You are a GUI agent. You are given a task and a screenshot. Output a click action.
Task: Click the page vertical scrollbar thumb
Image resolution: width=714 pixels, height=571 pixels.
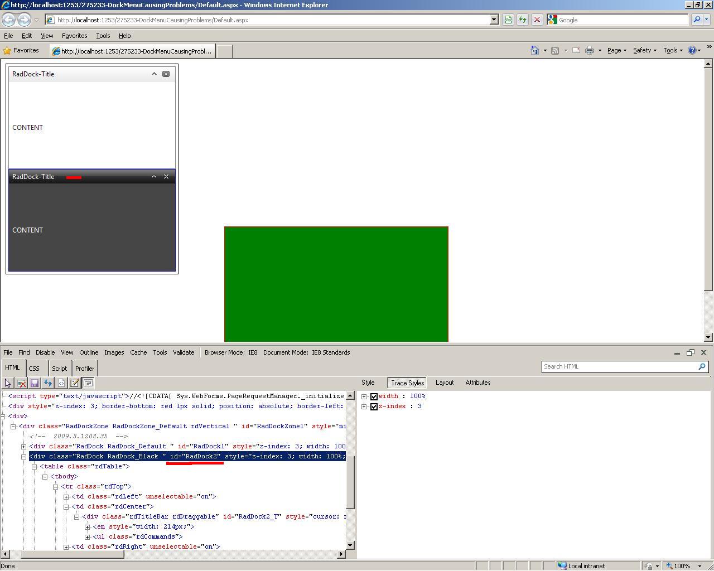(x=708, y=180)
